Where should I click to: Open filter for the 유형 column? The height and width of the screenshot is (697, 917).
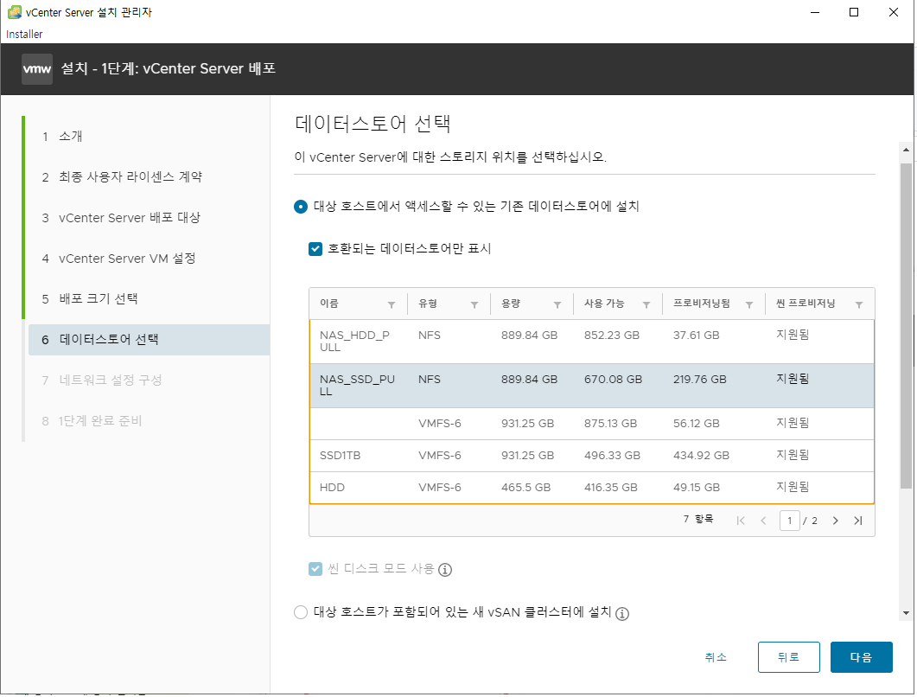coord(474,304)
